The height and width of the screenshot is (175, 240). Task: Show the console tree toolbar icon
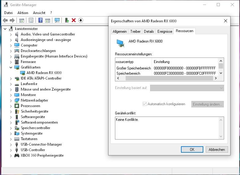click(22, 20)
